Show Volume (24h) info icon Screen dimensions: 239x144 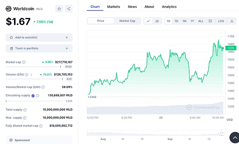pyautogui.click(x=27, y=75)
